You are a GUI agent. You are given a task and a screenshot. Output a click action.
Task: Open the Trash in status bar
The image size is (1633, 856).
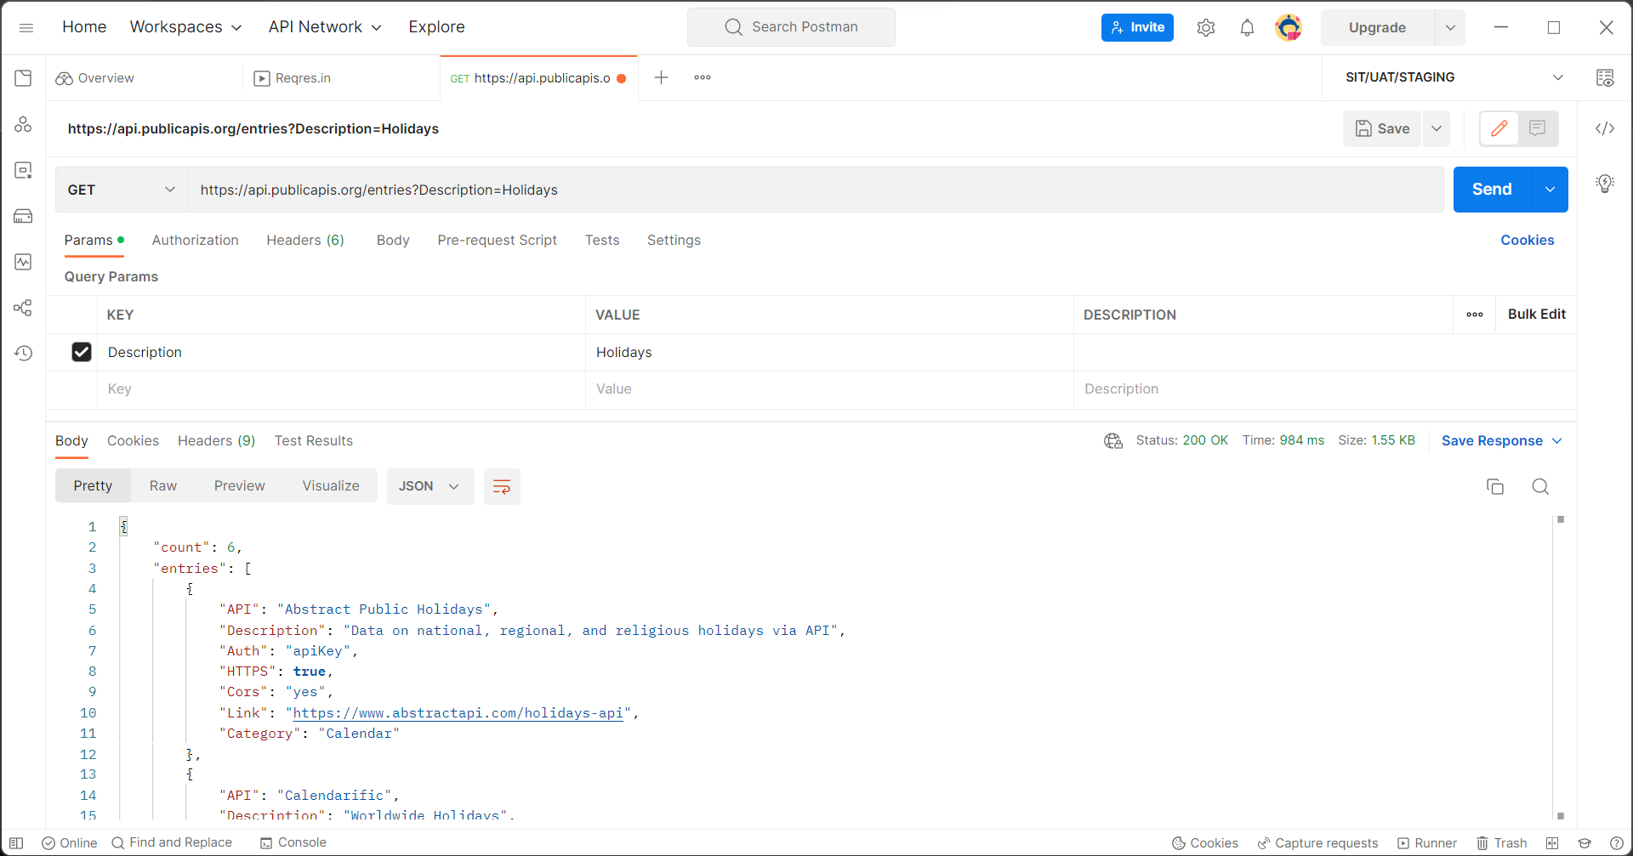(1501, 843)
